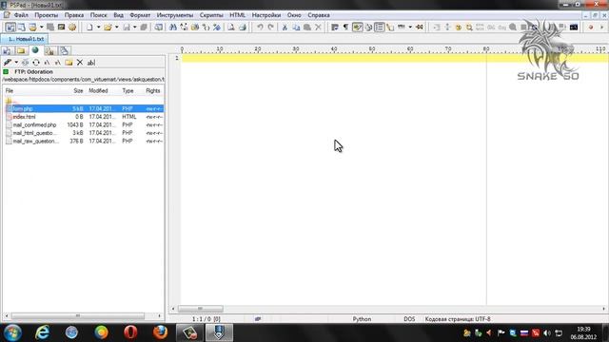
Task: Click the FTP rename ab| icon
Action: coord(91,62)
